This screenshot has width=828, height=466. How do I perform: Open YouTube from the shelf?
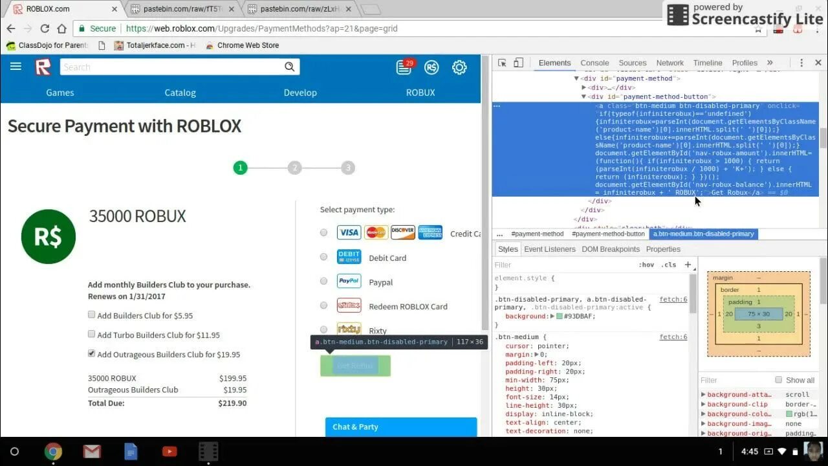point(169,451)
